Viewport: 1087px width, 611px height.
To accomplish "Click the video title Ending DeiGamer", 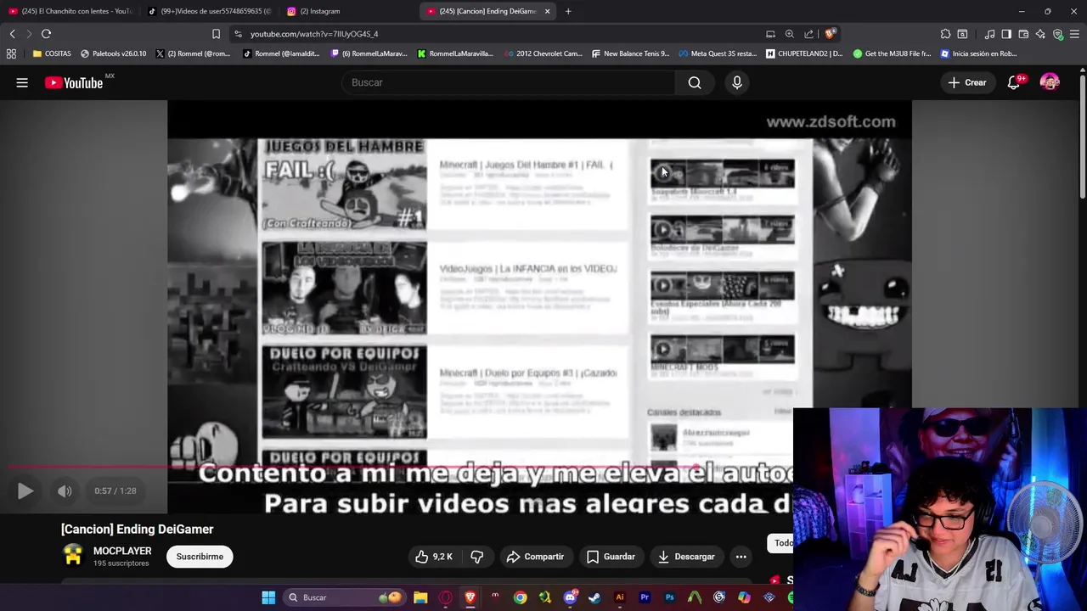I will [x=137, y=529].
